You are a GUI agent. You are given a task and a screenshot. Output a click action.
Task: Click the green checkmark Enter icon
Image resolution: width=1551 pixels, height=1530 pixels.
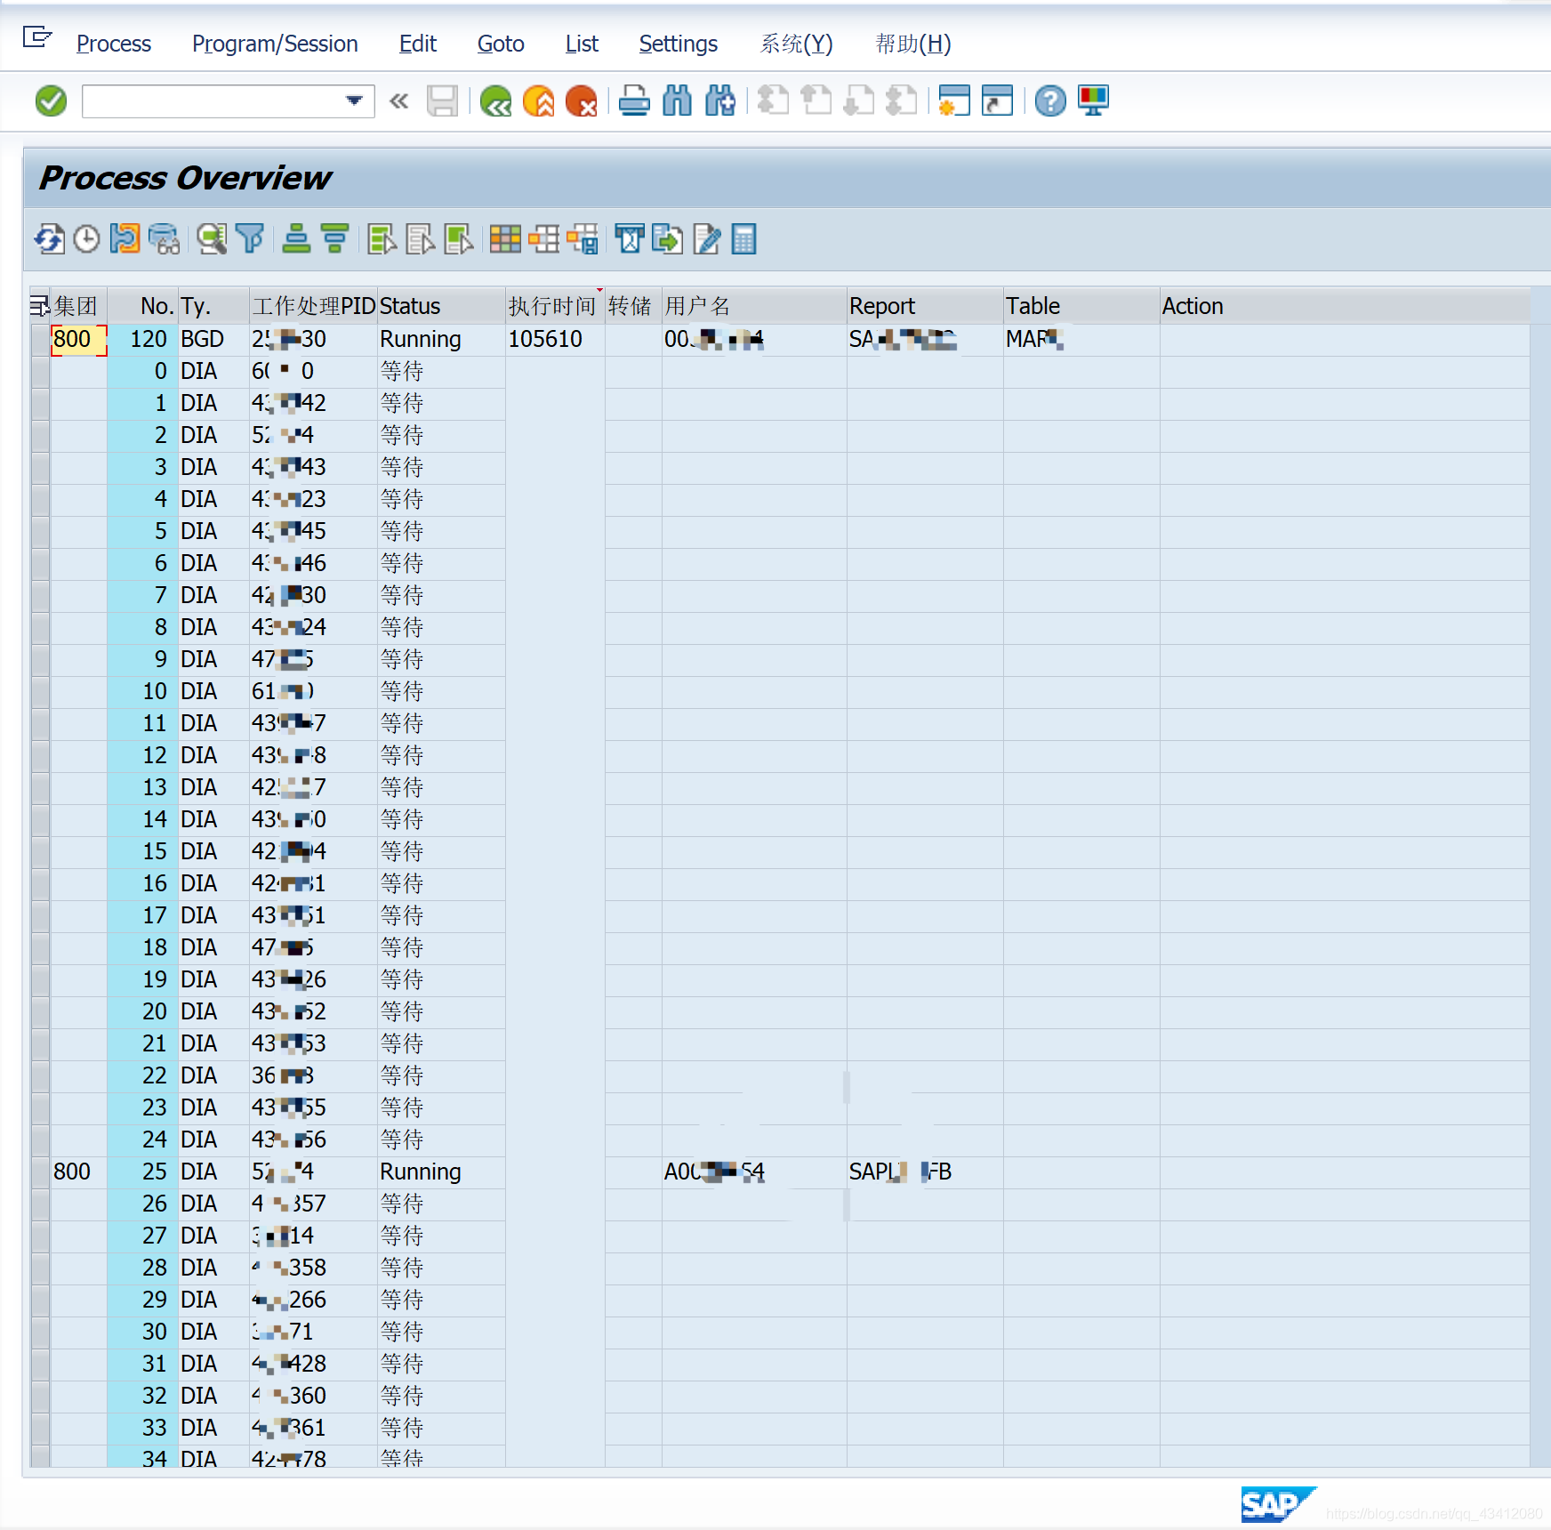51,101
